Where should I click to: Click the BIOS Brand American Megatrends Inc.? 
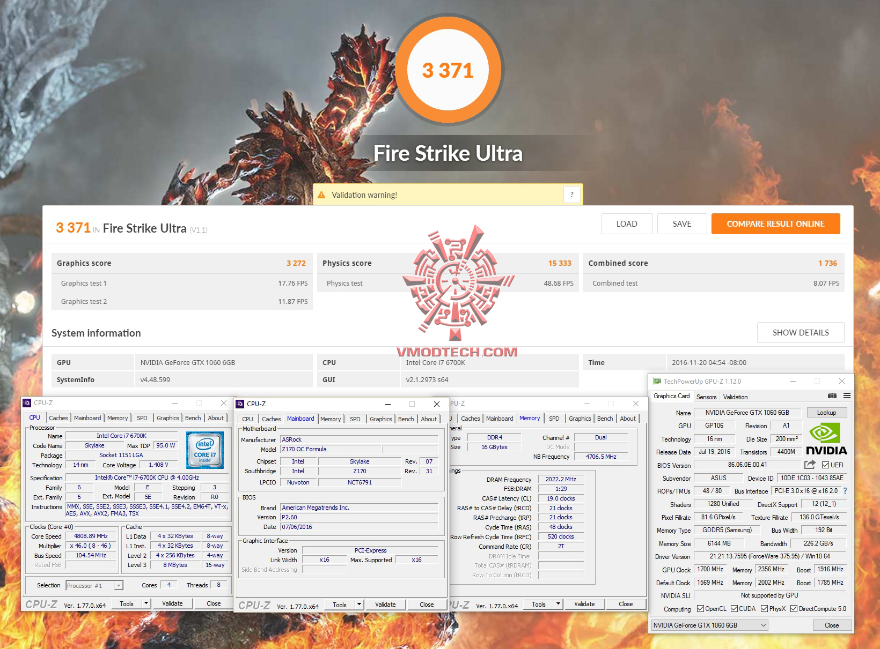pos(359,508)
